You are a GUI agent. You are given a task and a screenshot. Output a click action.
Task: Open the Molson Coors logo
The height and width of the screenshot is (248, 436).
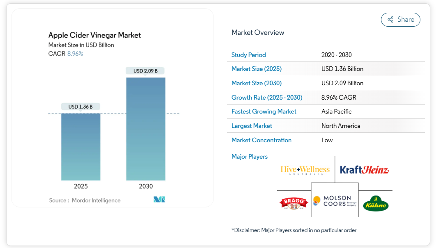click(x=335, y=201)
